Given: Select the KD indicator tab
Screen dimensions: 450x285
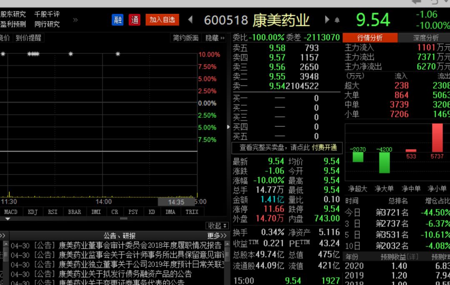Looking at the screenshot, I should [x=152, y=212].
